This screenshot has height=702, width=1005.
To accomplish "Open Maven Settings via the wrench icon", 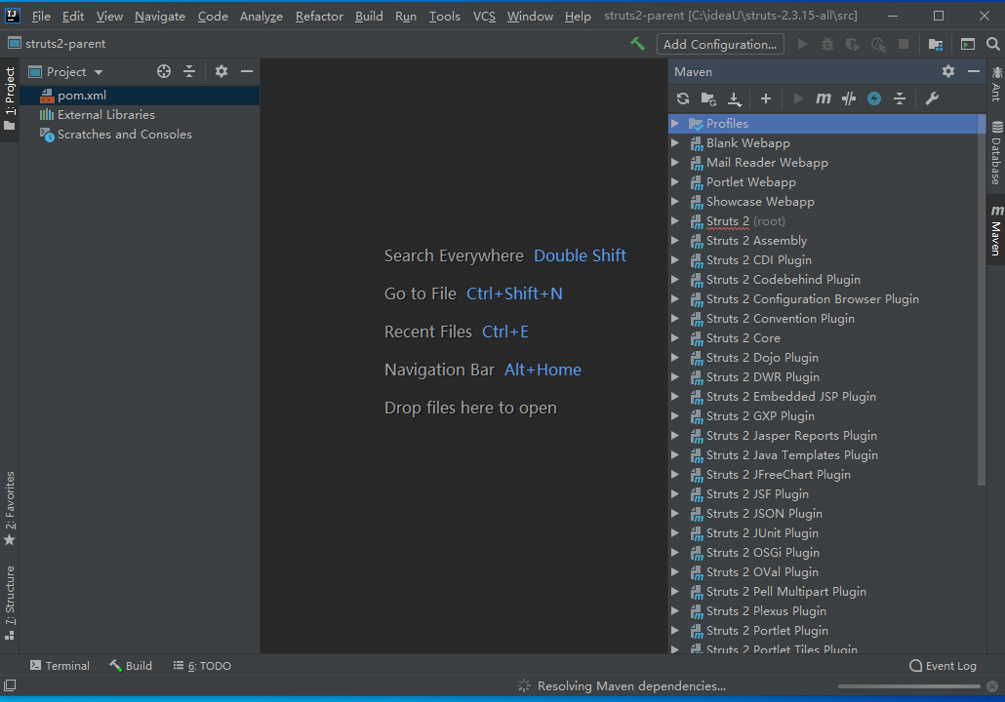I will point(932,98).
